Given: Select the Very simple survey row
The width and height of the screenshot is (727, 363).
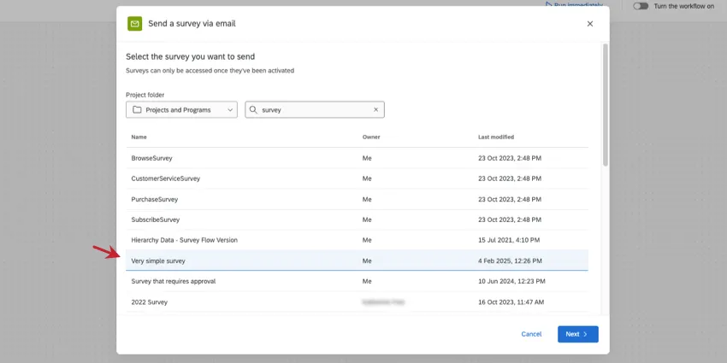Looking at the screenshot, I should pos(158,261).
